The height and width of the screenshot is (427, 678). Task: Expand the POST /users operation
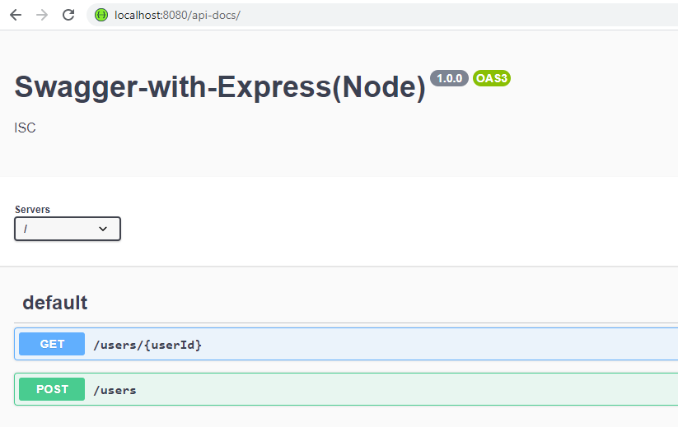click(346, 389)
